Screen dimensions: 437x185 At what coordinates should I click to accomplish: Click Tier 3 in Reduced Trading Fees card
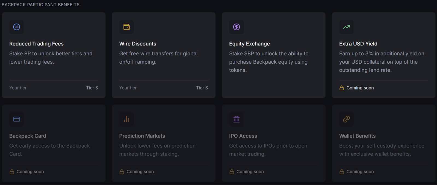point(92,88)
